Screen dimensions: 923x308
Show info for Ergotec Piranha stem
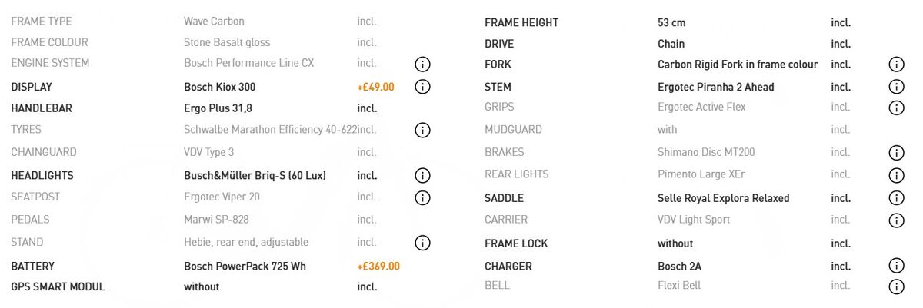[x=896, y=87]
